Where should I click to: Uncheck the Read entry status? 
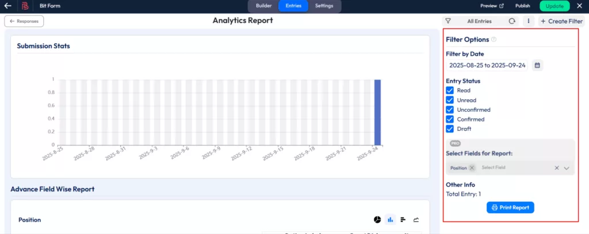pyautogui.click(x=450, y=91)
